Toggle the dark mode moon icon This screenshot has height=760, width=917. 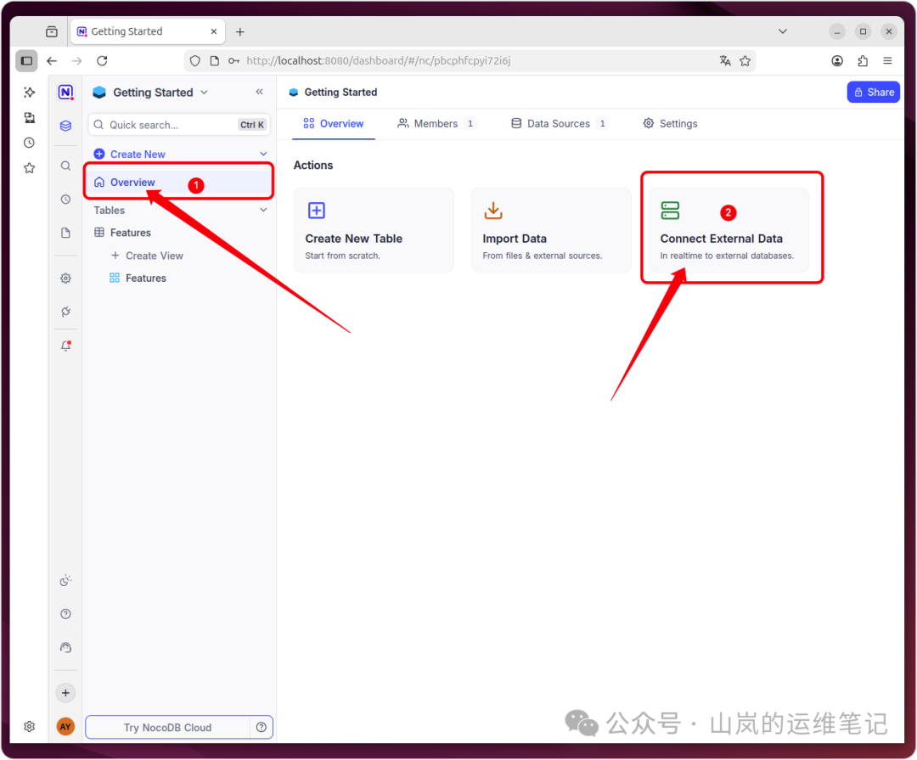pos(65,580)
